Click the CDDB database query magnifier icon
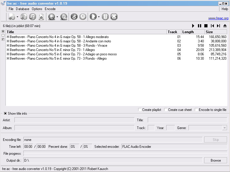 point(52,17)
